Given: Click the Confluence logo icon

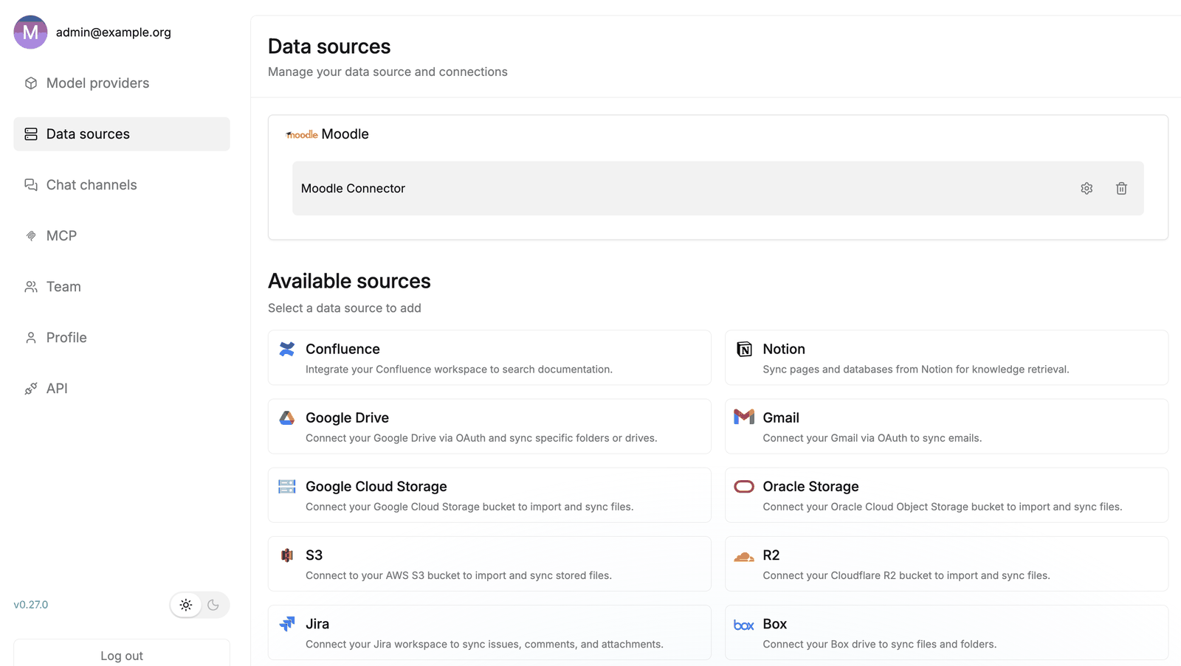Looking at the screenshot, I should (287, 349).
